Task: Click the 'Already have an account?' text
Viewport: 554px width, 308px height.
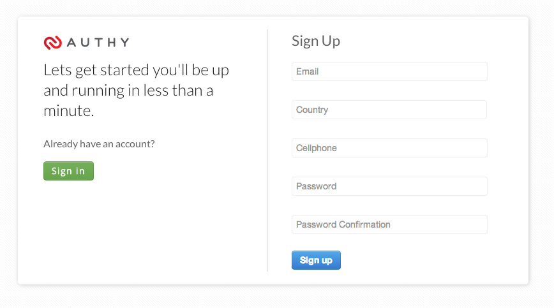Action: point(100,144)
